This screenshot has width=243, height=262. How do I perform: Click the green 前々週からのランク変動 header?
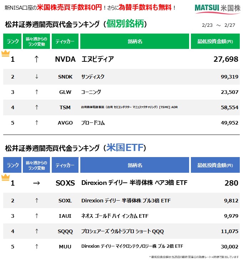(x=36, y=41)
